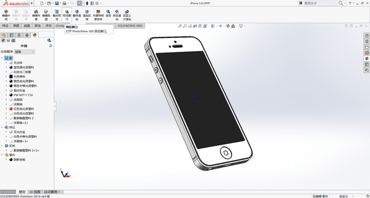The height and width of the screenshot is (198, 370).
Task: Click the Apply Scene icon in the heads-up toolbar
Action: coord(233,26)
